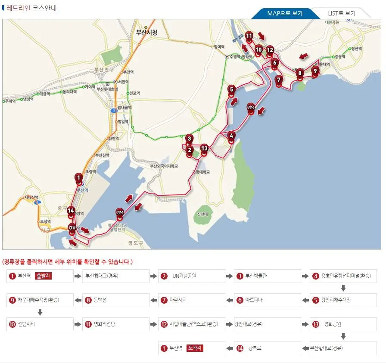Open stop 12 시립미술관(벡스코)(환승)

click(192, 324)
